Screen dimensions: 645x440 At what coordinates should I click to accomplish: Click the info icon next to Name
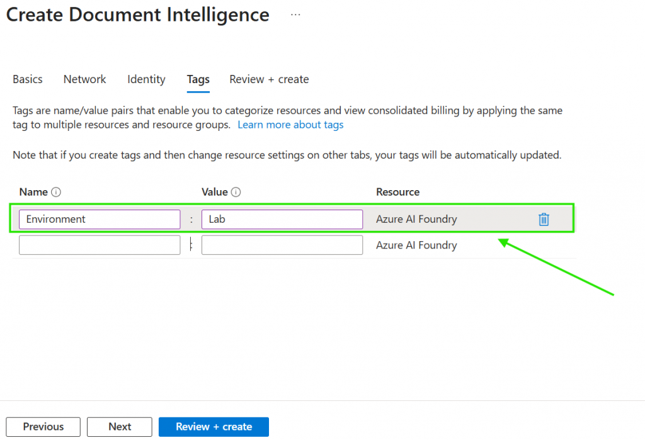pyautogui.click(x=56, y=193)
